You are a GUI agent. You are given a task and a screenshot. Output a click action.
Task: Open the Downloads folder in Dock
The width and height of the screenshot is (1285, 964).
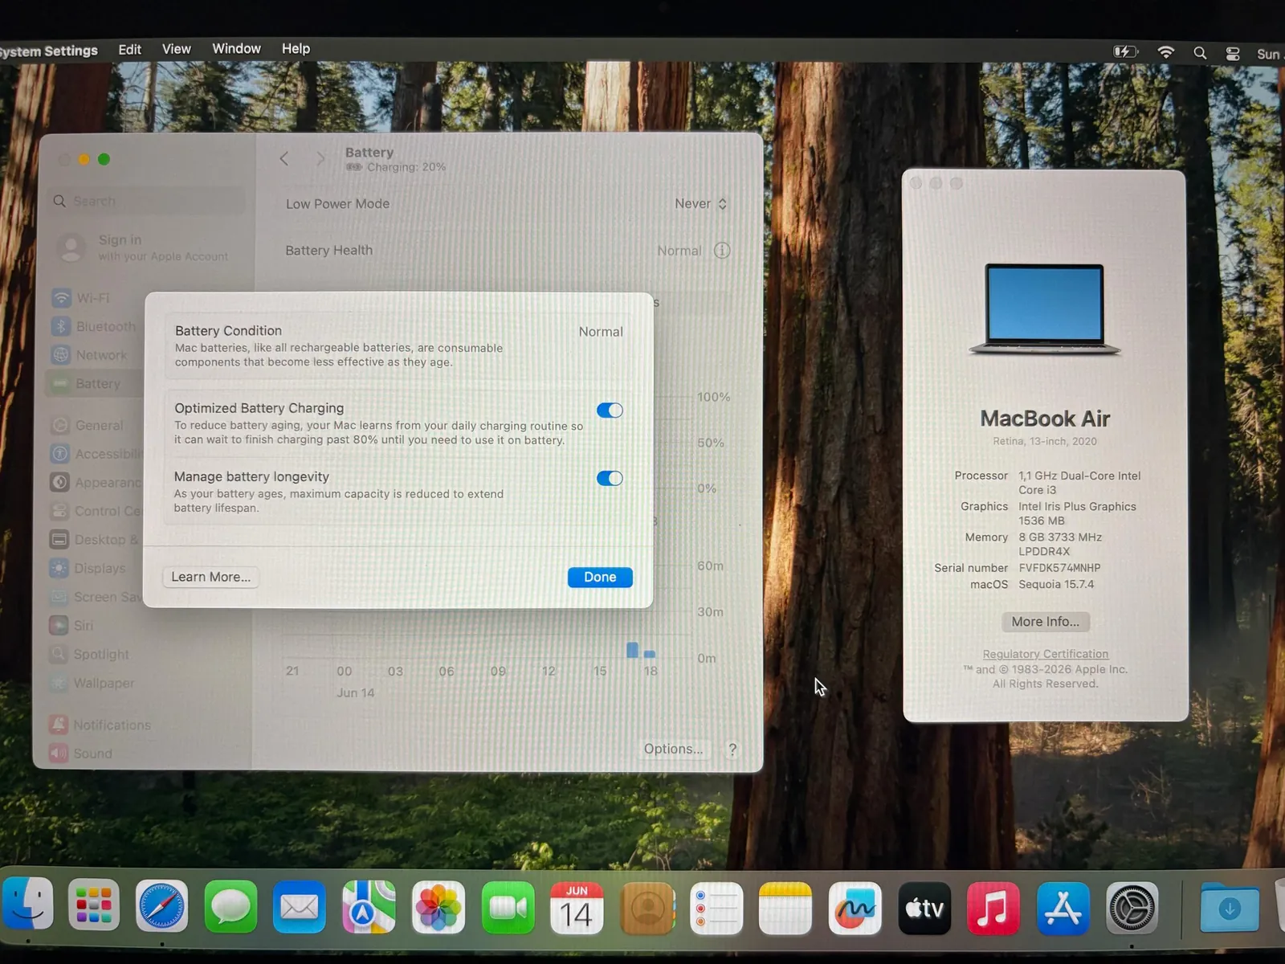1230,908
